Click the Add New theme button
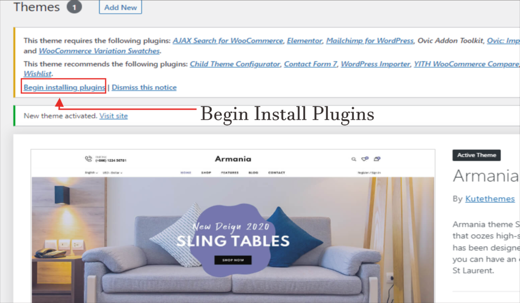This screenshot has width=520, height=303. coord(120,7)
